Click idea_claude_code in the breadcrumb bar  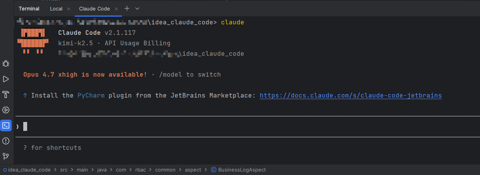click(29, 170)
